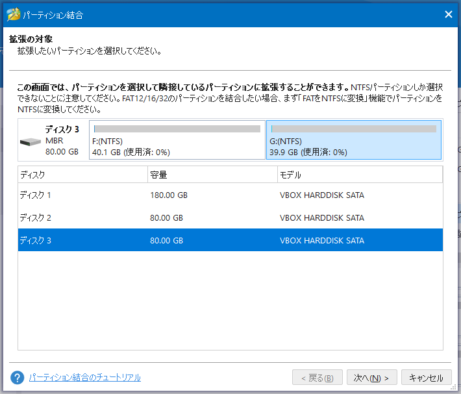Open the パーティション結合のチュートリアル link
This screenshot has width=461, height=394.
85,378
